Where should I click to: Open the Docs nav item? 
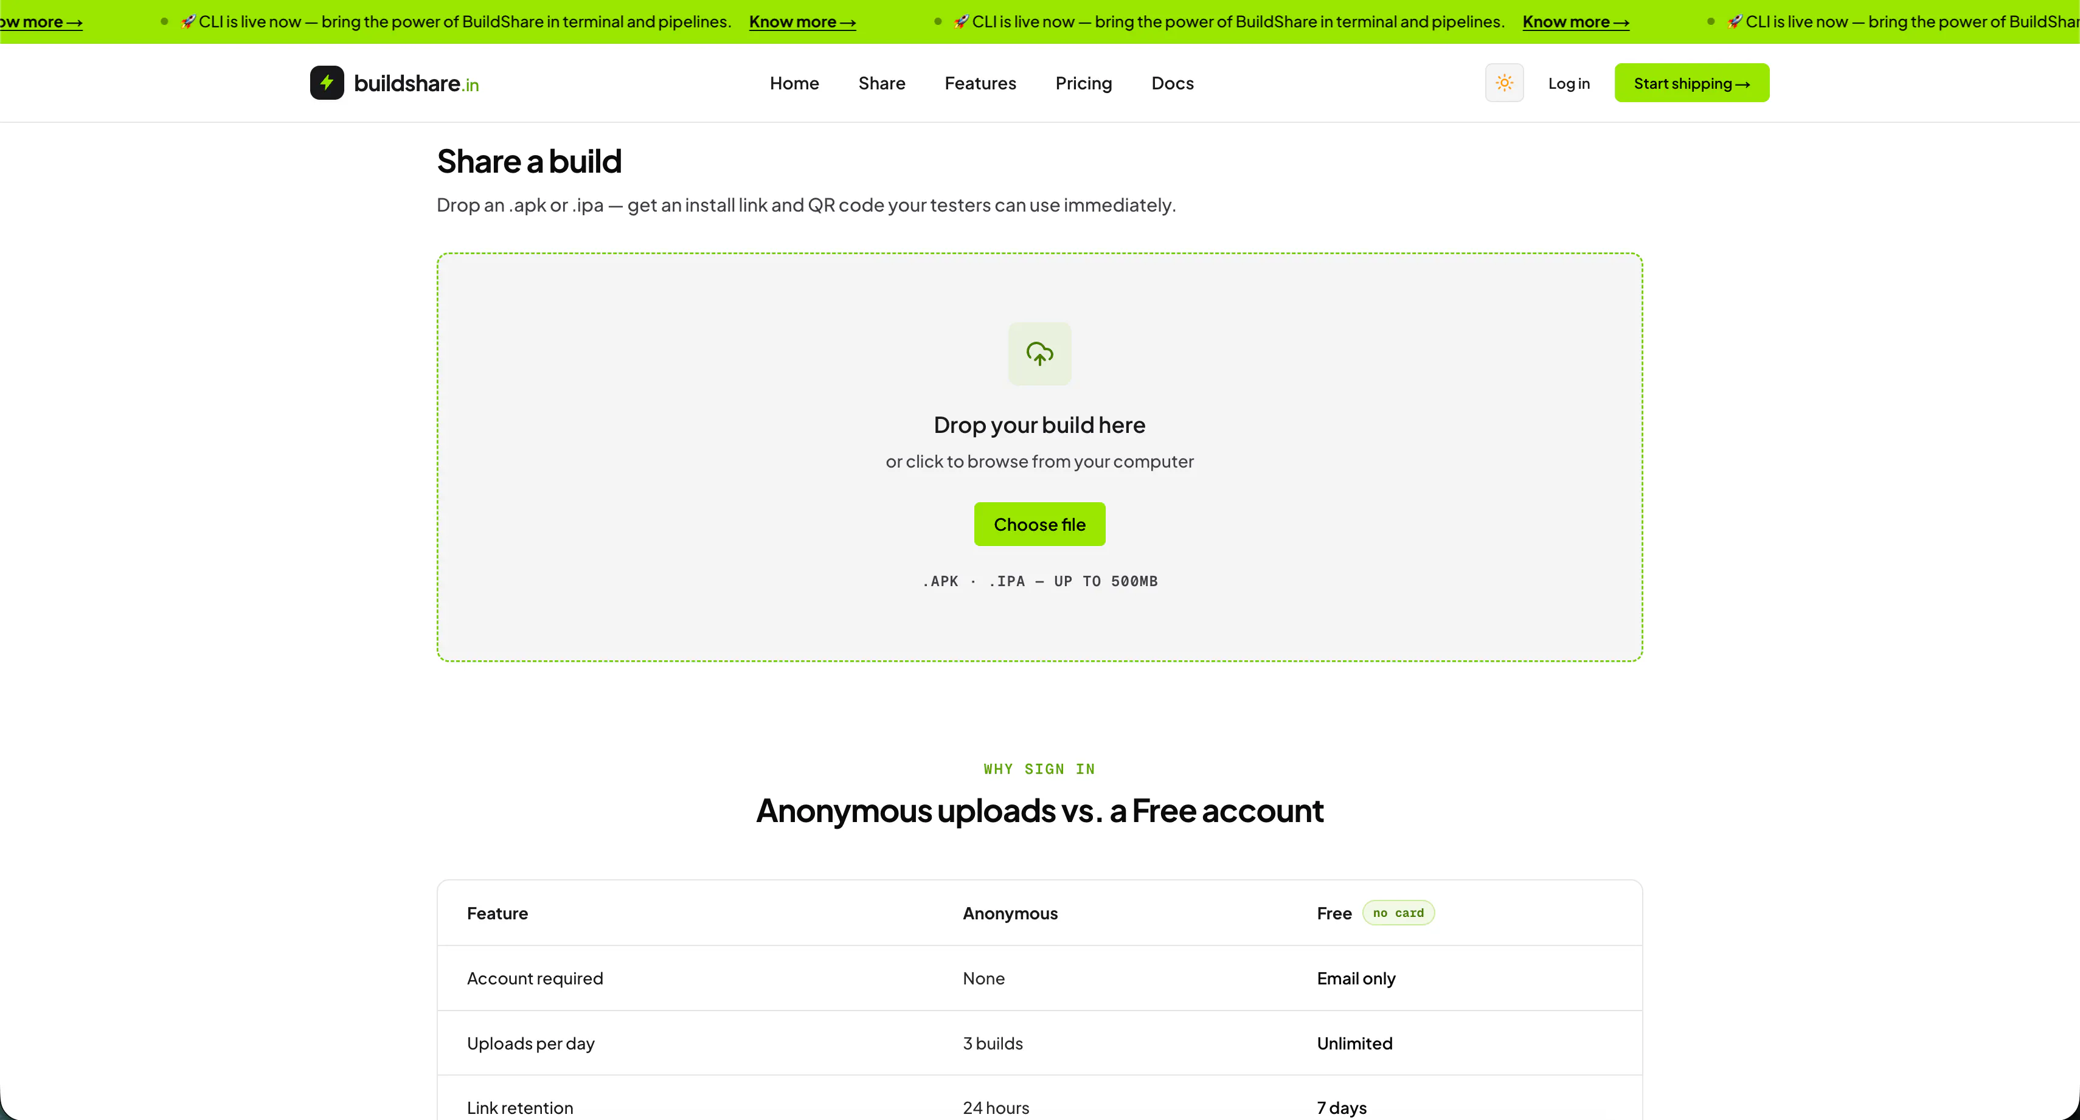[x=1173, y=83]
